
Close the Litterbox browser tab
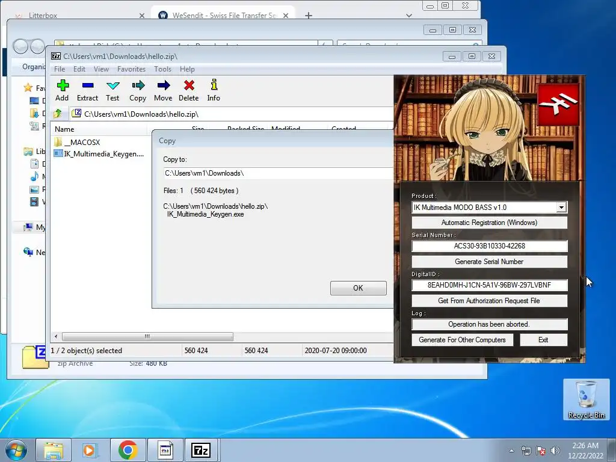tap(142, 15)
